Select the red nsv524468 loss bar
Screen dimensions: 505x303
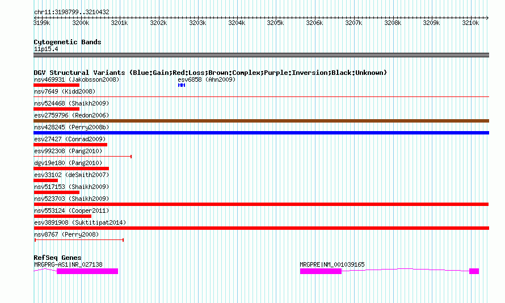(56, 109)
